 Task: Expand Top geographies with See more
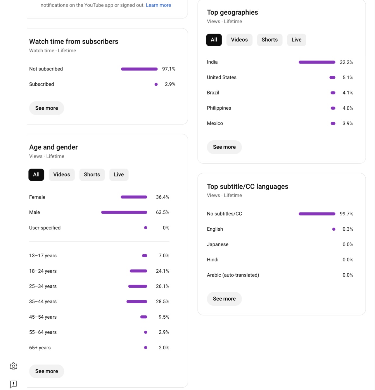click(224, 147)
